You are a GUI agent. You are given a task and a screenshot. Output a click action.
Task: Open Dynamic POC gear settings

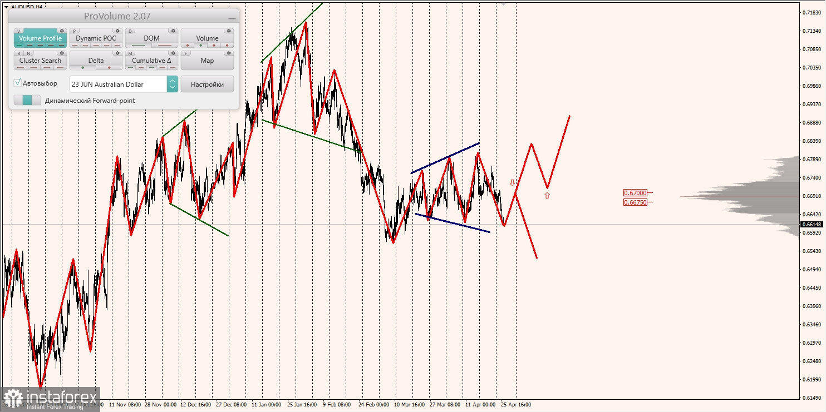click(x=117, y=31)
